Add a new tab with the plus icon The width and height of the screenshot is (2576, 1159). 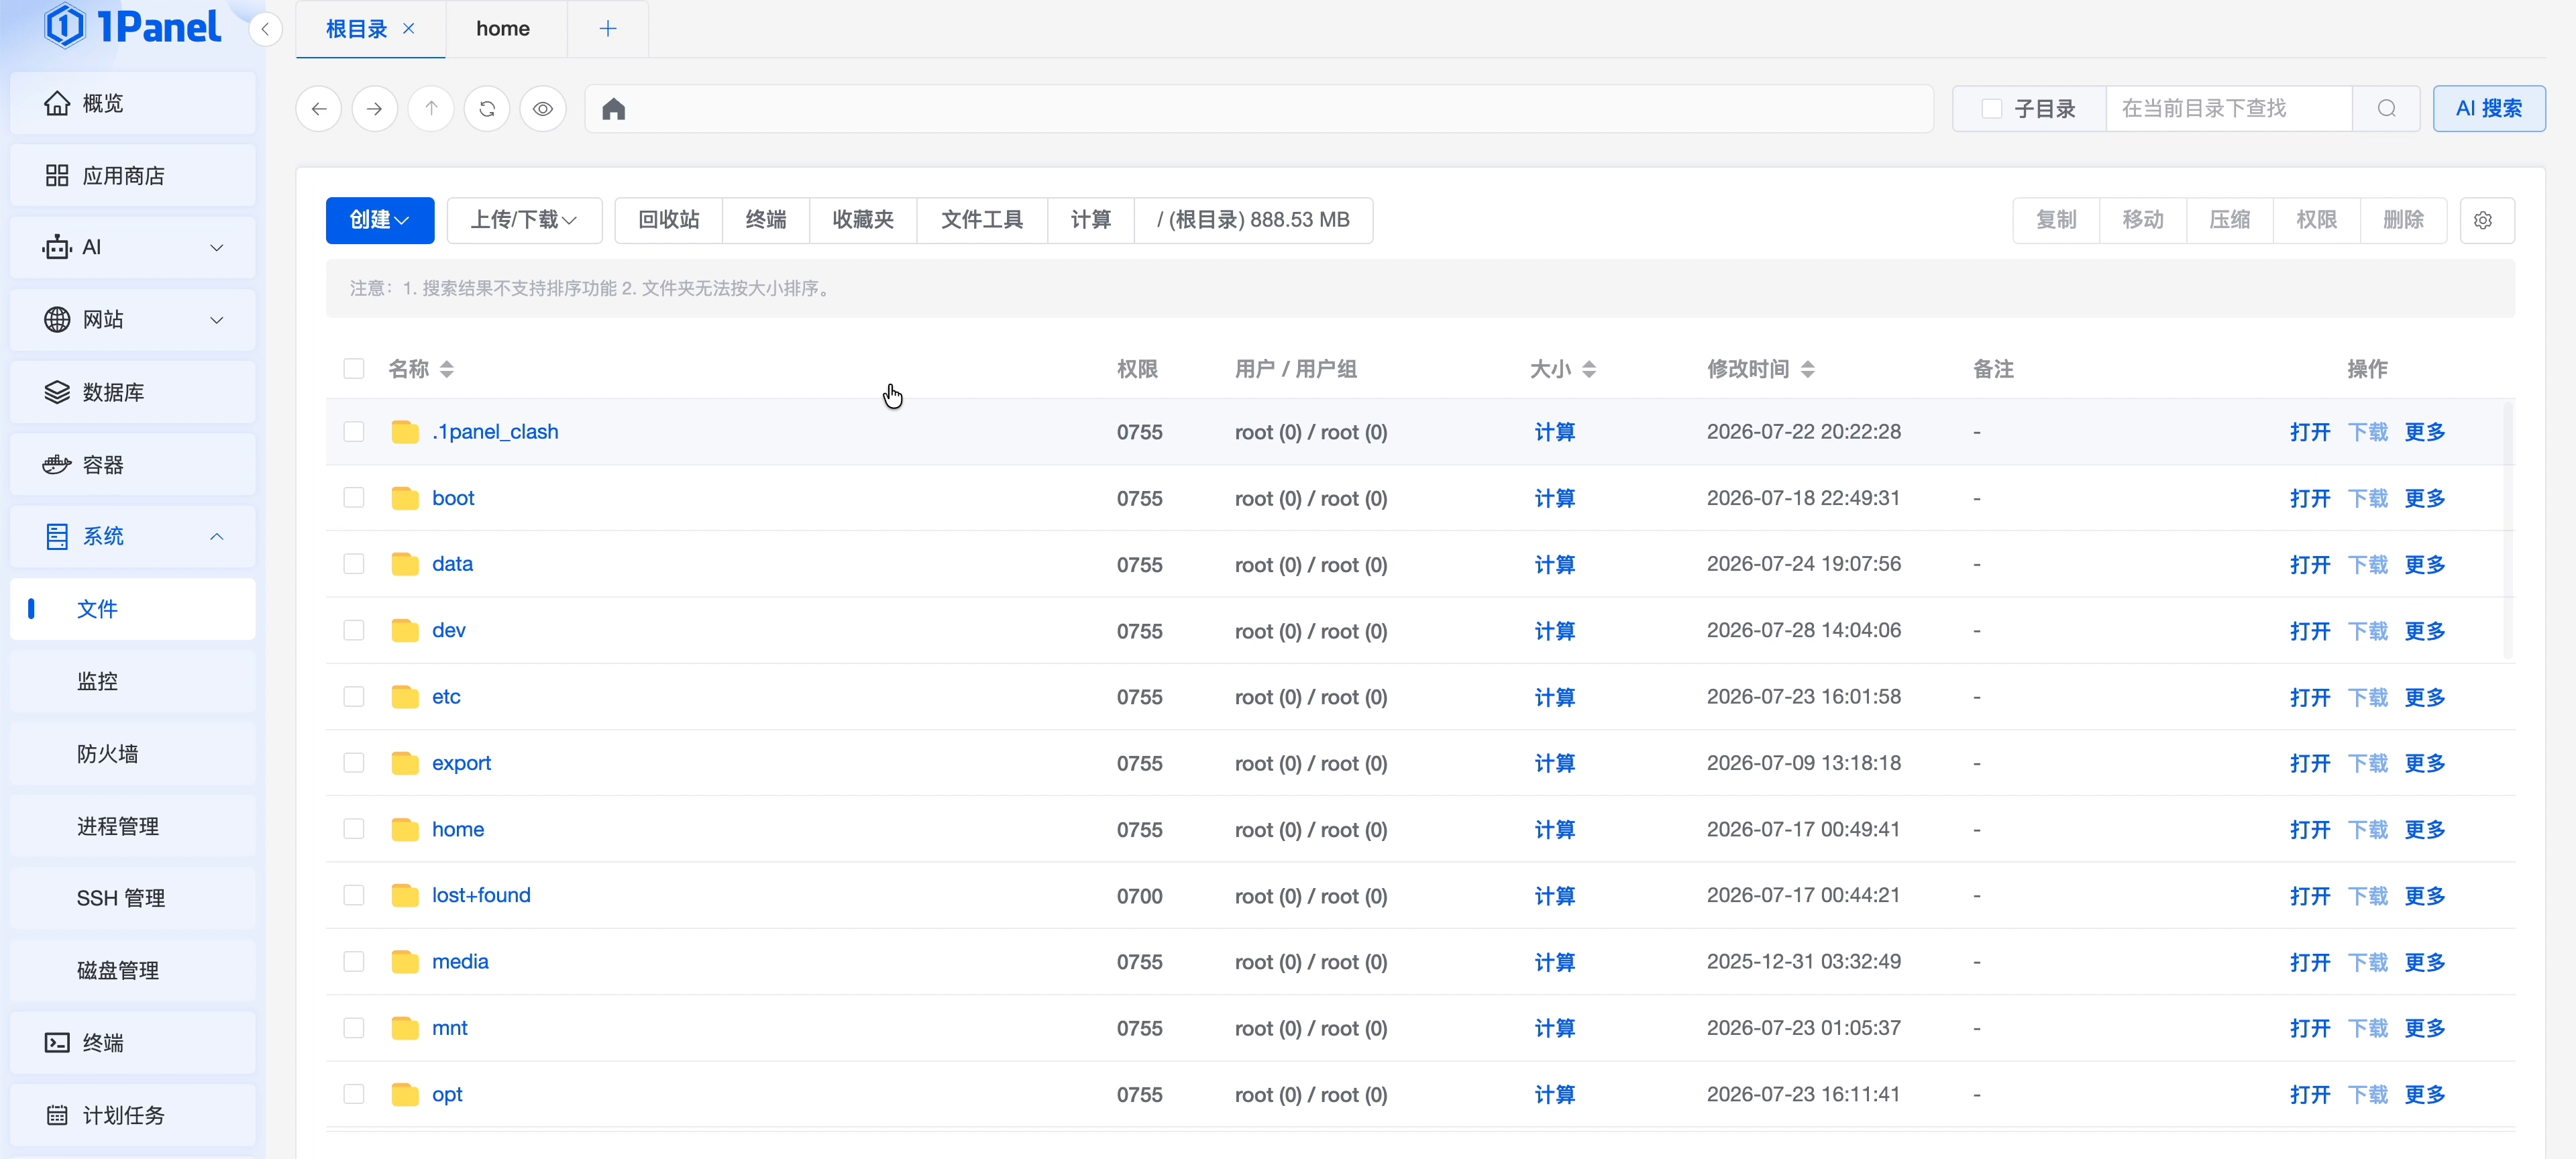(x=608, y=29)
